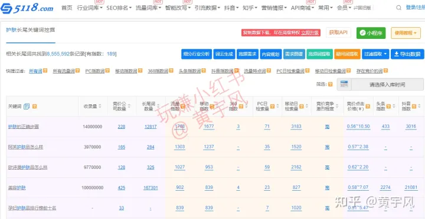Expand 营销情报 navigation dropdown
The width and height of the screenshot is (425, 219).
click(274, 8)
